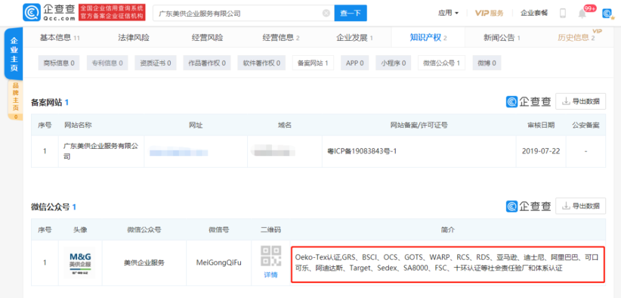Open 企业套餐 link

[534, 13]
